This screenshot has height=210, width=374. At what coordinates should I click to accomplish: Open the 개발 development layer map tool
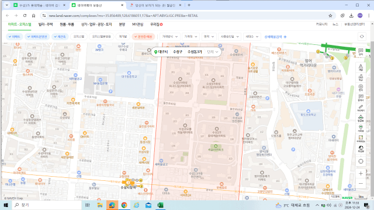click(361, 68)
